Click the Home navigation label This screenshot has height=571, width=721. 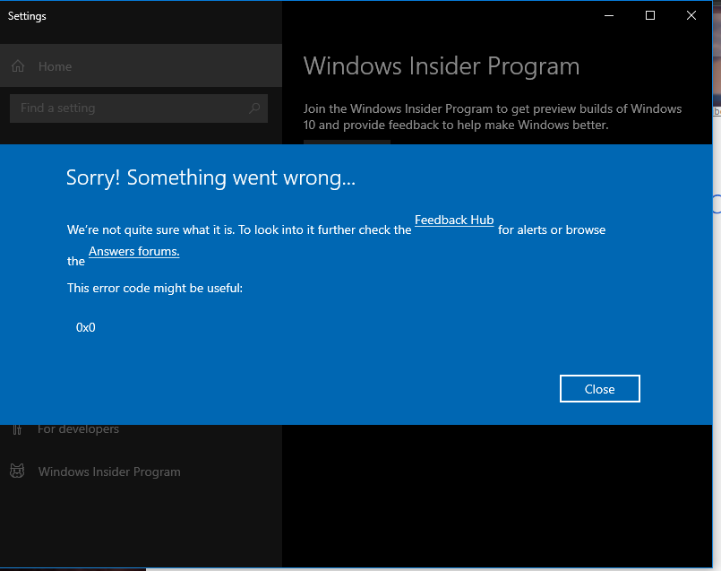coord(55,65)
